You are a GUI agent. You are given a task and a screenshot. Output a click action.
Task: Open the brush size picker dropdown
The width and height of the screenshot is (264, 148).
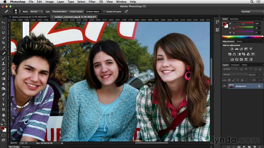pyautogui.click(x=20, y=12)
